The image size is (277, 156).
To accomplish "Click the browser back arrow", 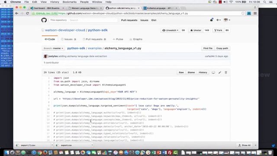I will click(x=17, y=13).
